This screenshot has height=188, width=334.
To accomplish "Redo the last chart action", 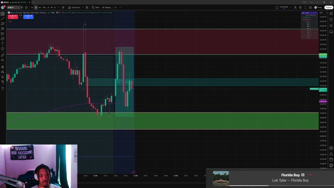I will coord(121,7).
